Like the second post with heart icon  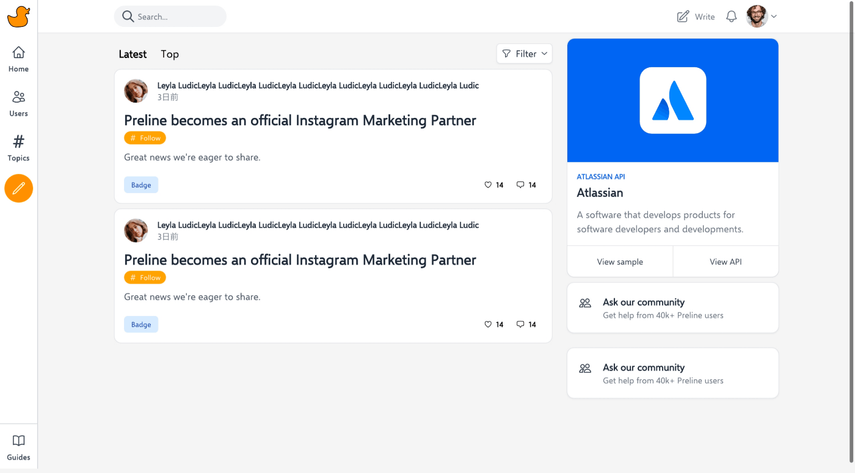488,324
